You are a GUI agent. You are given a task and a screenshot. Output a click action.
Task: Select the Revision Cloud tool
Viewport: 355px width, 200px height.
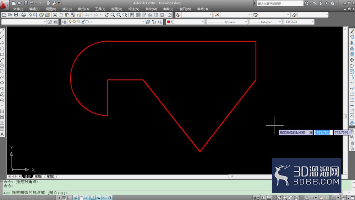point(2,71)
